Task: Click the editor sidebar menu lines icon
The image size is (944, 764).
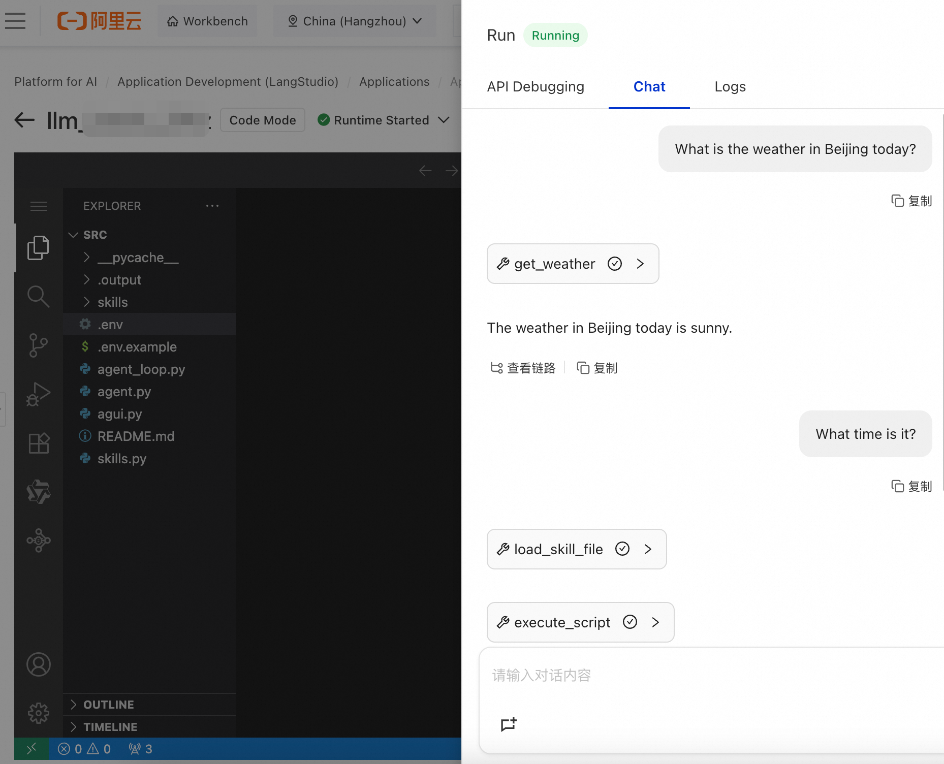Action: click(39, 206)
